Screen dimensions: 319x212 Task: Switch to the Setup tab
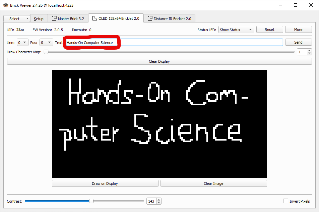point(39,19)
